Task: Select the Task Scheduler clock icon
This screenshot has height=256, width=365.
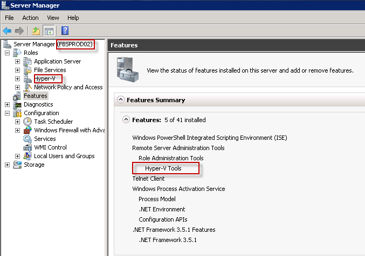Action: (x=27, y=122)
